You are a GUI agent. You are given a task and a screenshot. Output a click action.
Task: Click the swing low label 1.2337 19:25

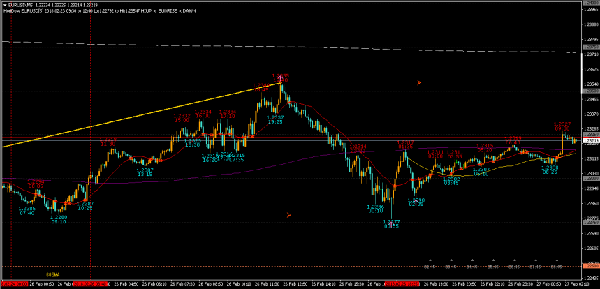pyautogui.click(x=275, y=119)
